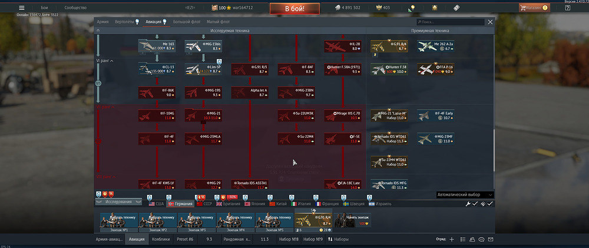Select the Hunter F.58A (1971) card
Viewport: 589px width, 248px height.
[343, 69]
